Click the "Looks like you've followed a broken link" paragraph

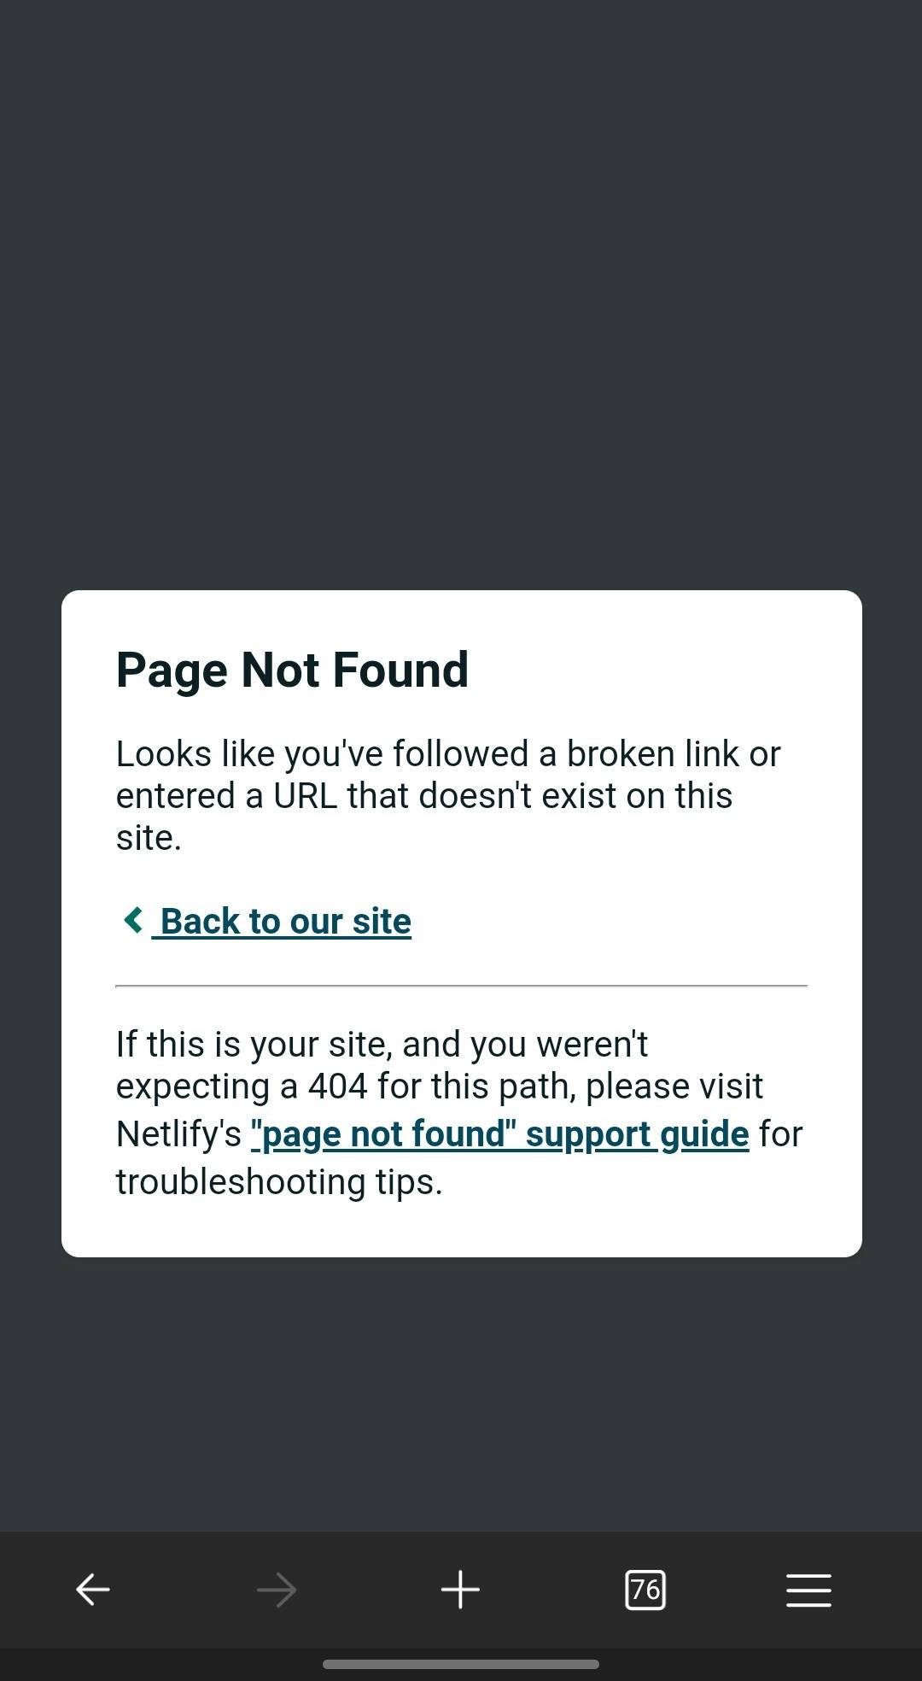tap(448, 795)
